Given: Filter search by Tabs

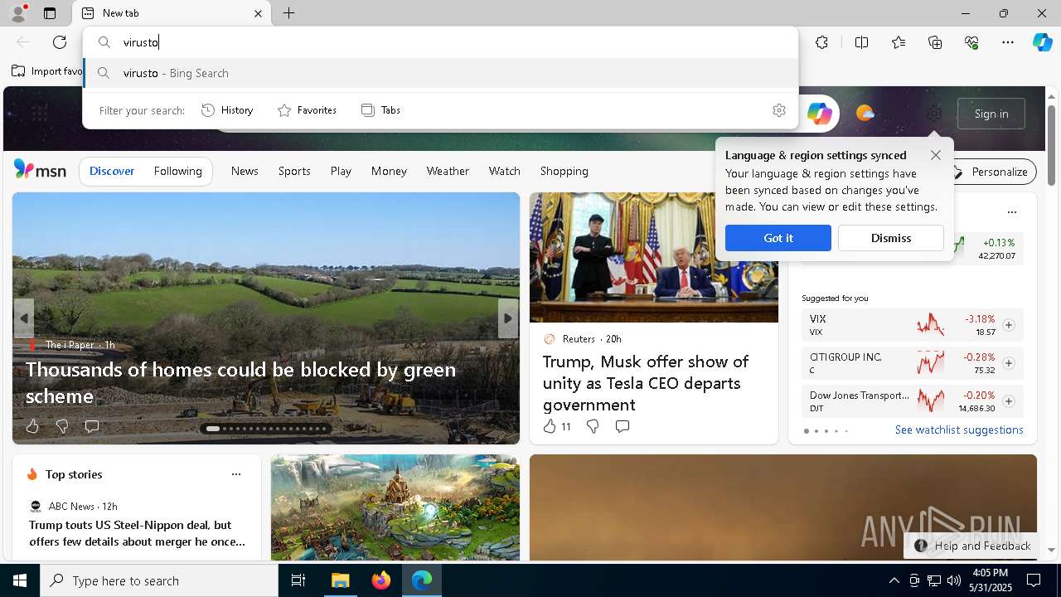Looking at the screenshot, I should point(380,110).
